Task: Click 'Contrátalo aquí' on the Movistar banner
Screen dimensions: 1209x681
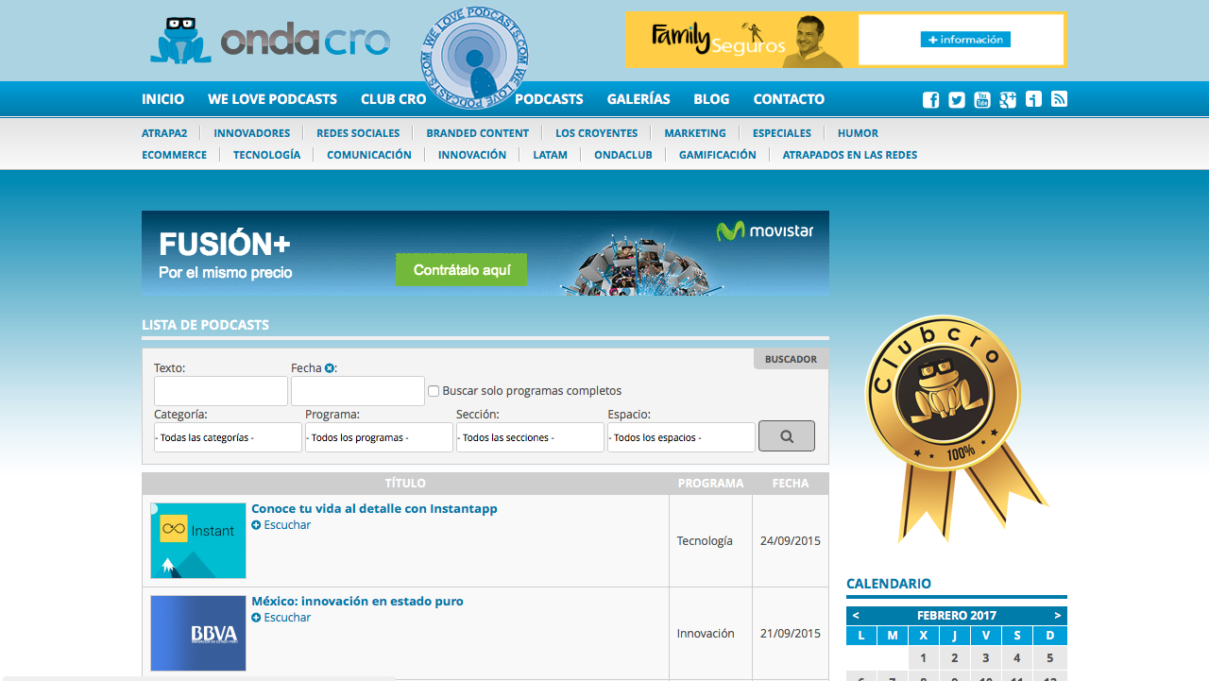Action: pyautogui.click(x=461, y=269)
